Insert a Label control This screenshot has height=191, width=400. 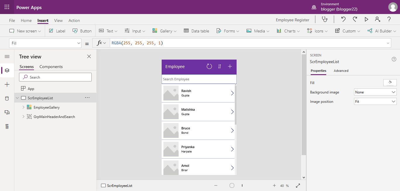(57, 31)
